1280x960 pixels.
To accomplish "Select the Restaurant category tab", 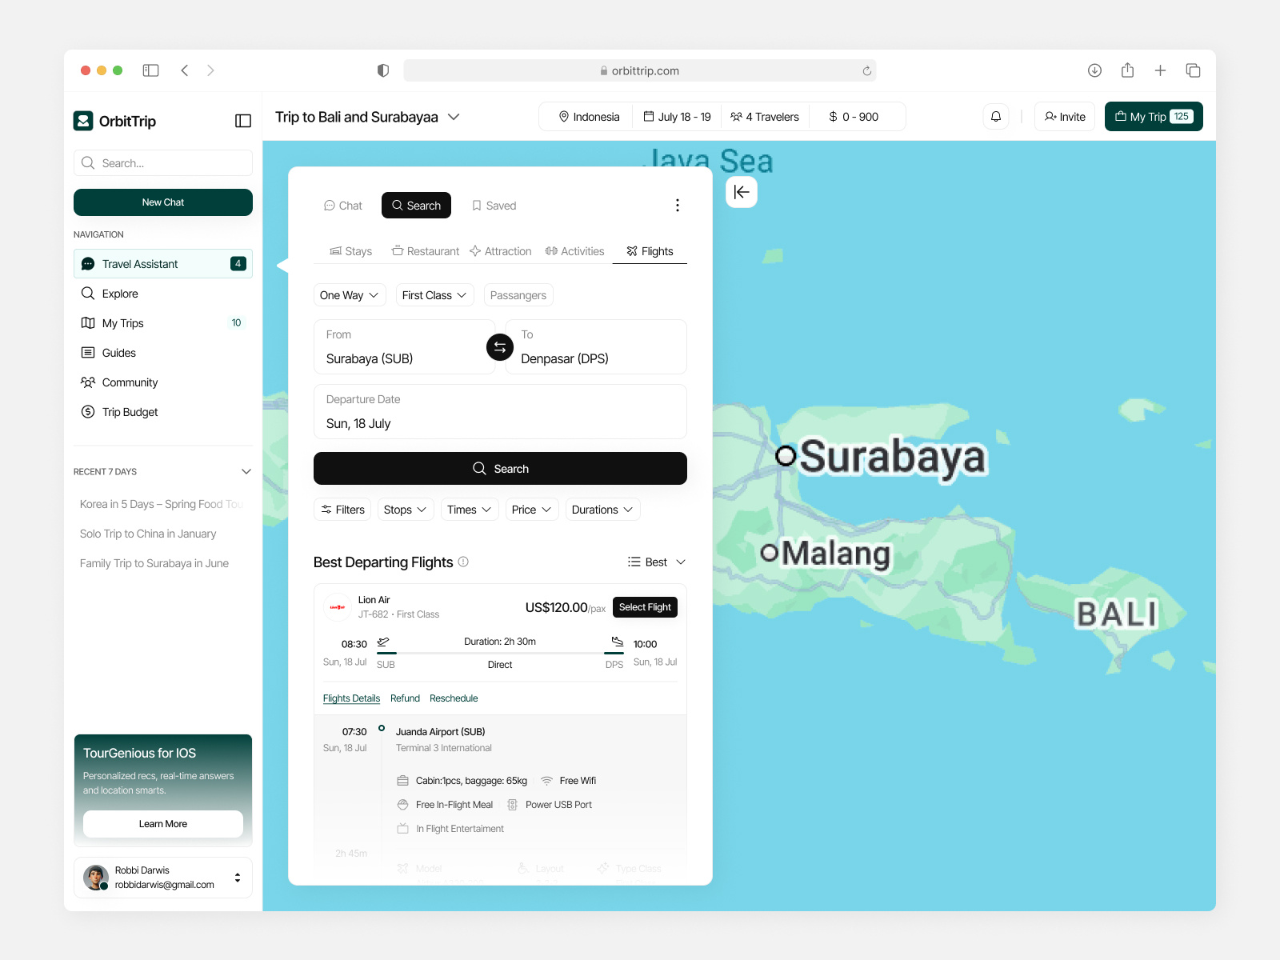I will [x=426, y=251].
